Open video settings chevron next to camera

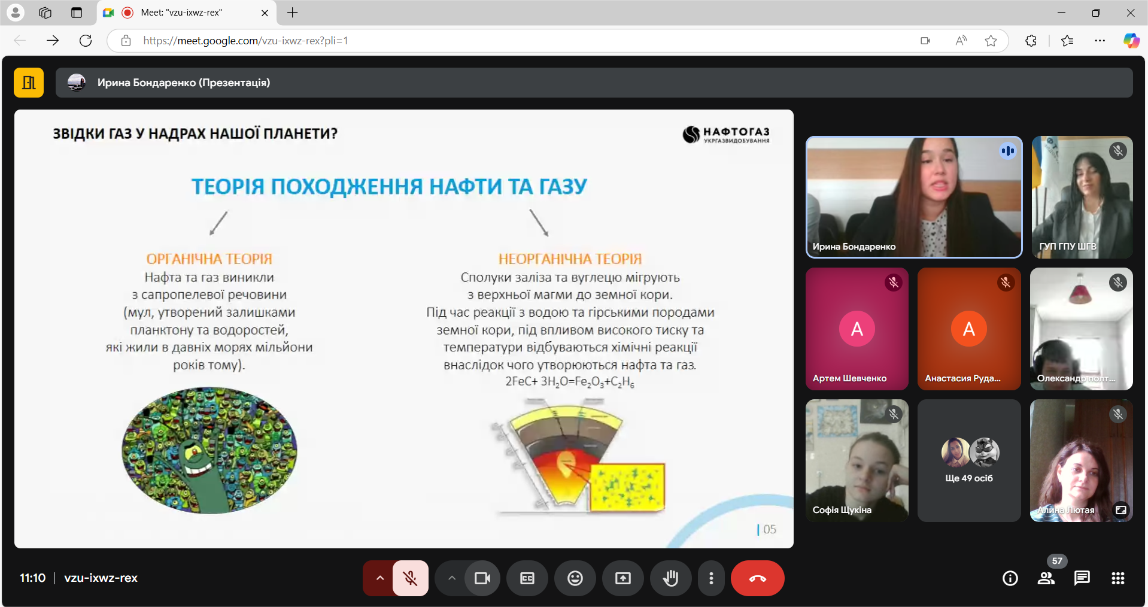452,578
